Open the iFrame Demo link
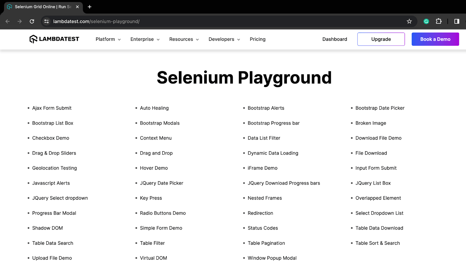 [262, 168]
